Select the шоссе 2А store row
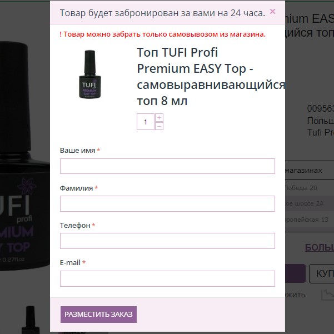Image resolution: width=334 pixels, height=334 pixels. [x=310, y=203]
